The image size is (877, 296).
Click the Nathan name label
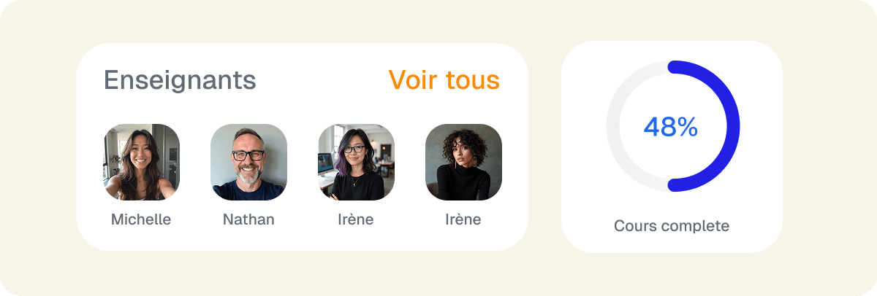(248, 219)
